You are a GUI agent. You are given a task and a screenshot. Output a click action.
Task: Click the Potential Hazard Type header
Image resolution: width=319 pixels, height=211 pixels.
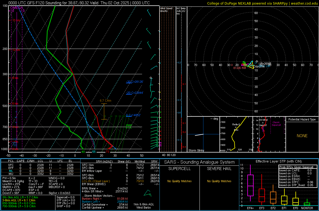[302, 119]
